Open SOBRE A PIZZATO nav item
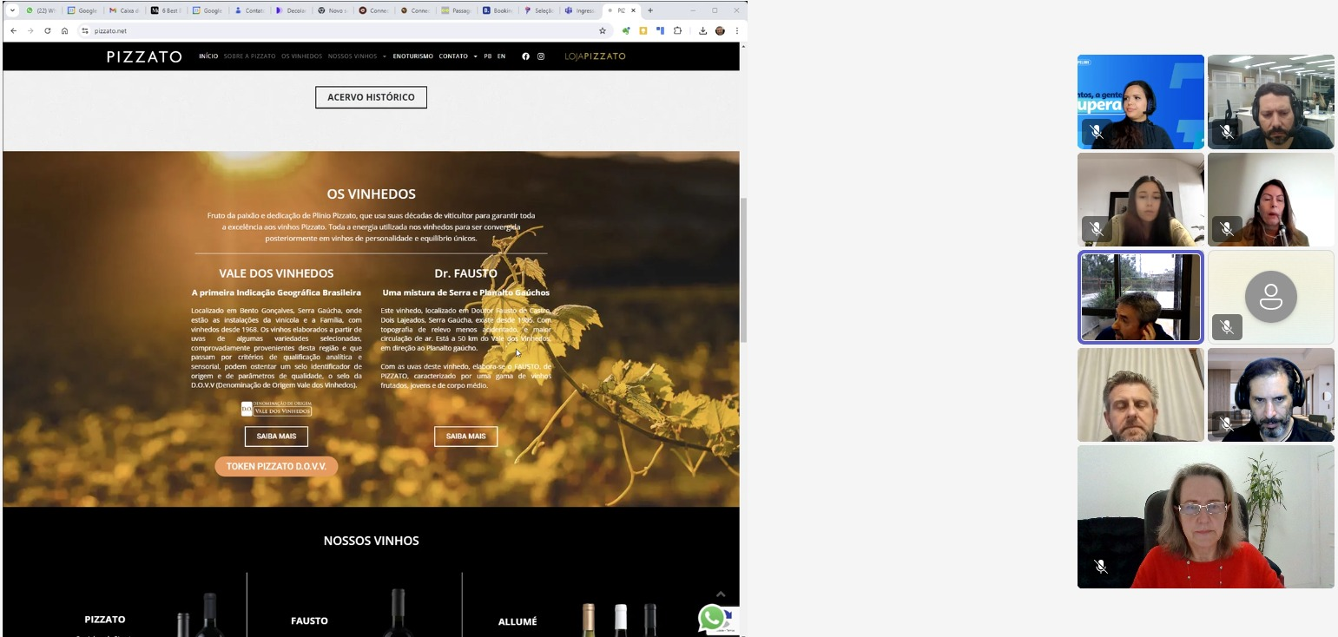1338x637 pixels. [x=249, y=56]
